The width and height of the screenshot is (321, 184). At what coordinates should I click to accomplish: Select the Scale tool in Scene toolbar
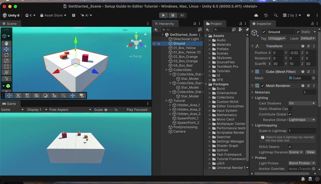click(7, 61)
